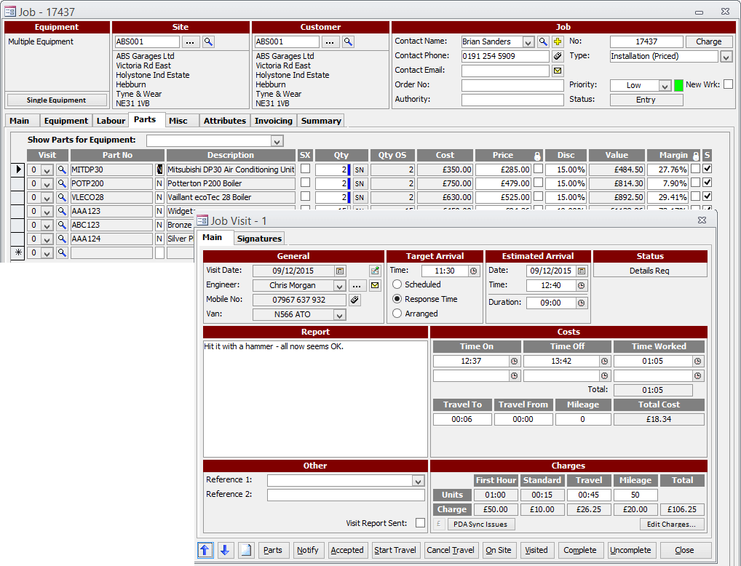The width and height of the screenshot is (741, 566).
Task: Create a new visit using the blank page icon
Action: click(245, 550)
